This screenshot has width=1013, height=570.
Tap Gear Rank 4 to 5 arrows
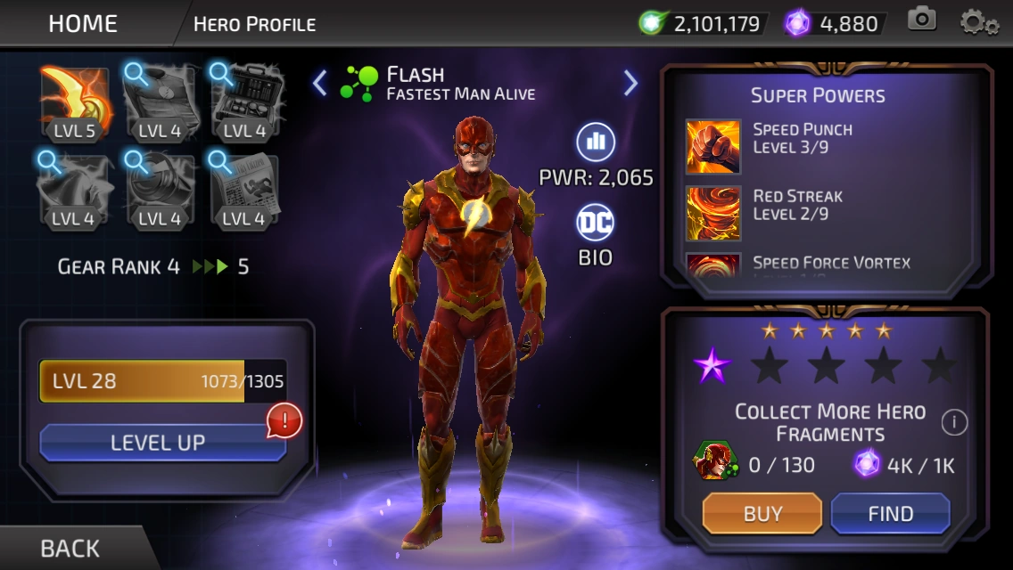[x=210, y=266]
